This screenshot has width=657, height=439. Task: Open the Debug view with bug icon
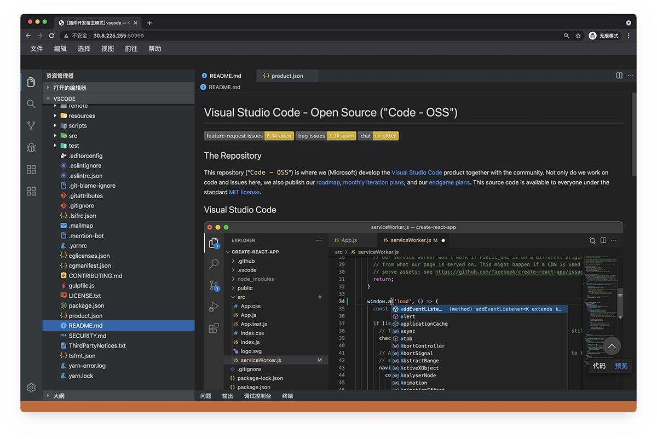(31, 148)
